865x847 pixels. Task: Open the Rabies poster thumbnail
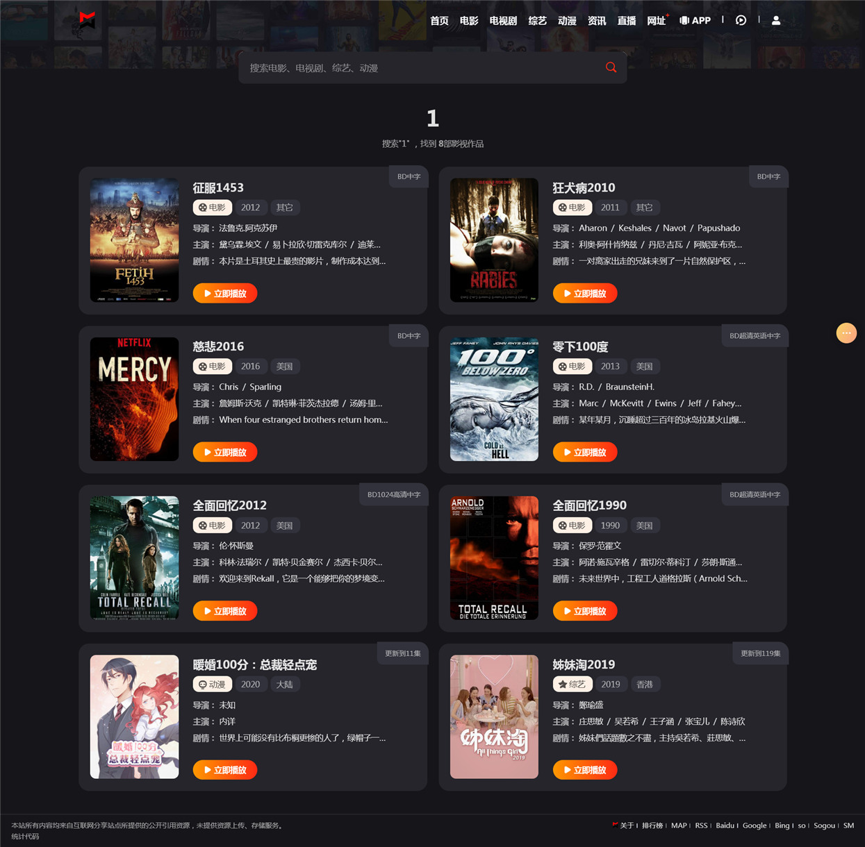point(494,240)
